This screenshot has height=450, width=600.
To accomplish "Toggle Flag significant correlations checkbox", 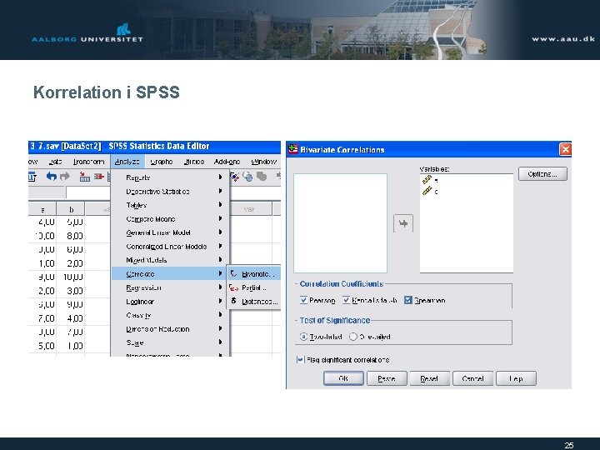I will pos(300,360).
